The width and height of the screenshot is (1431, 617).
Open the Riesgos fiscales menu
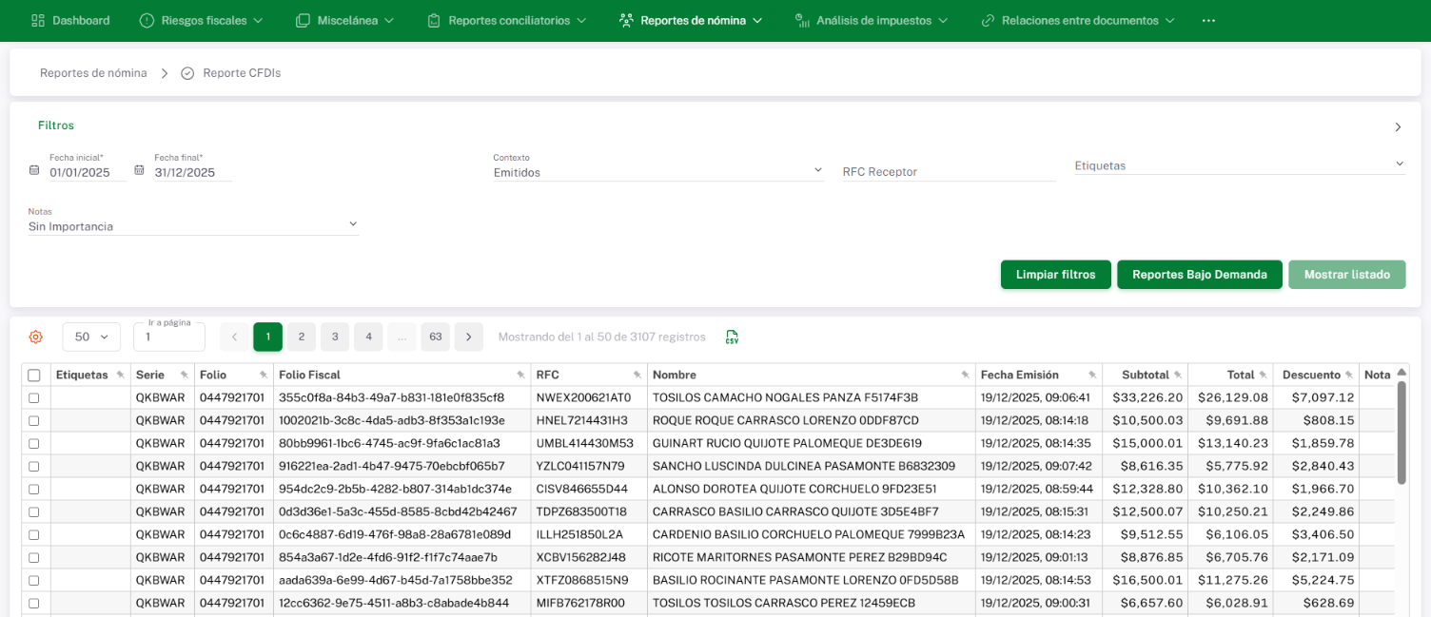[x=201, y=20]
